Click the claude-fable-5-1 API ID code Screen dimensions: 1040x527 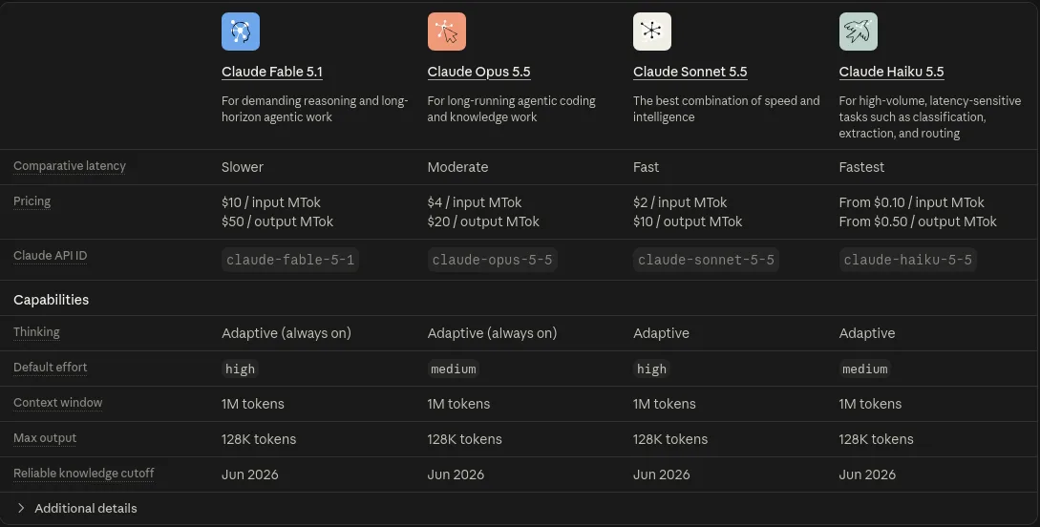pyautogui.click(x=290, y=260)
